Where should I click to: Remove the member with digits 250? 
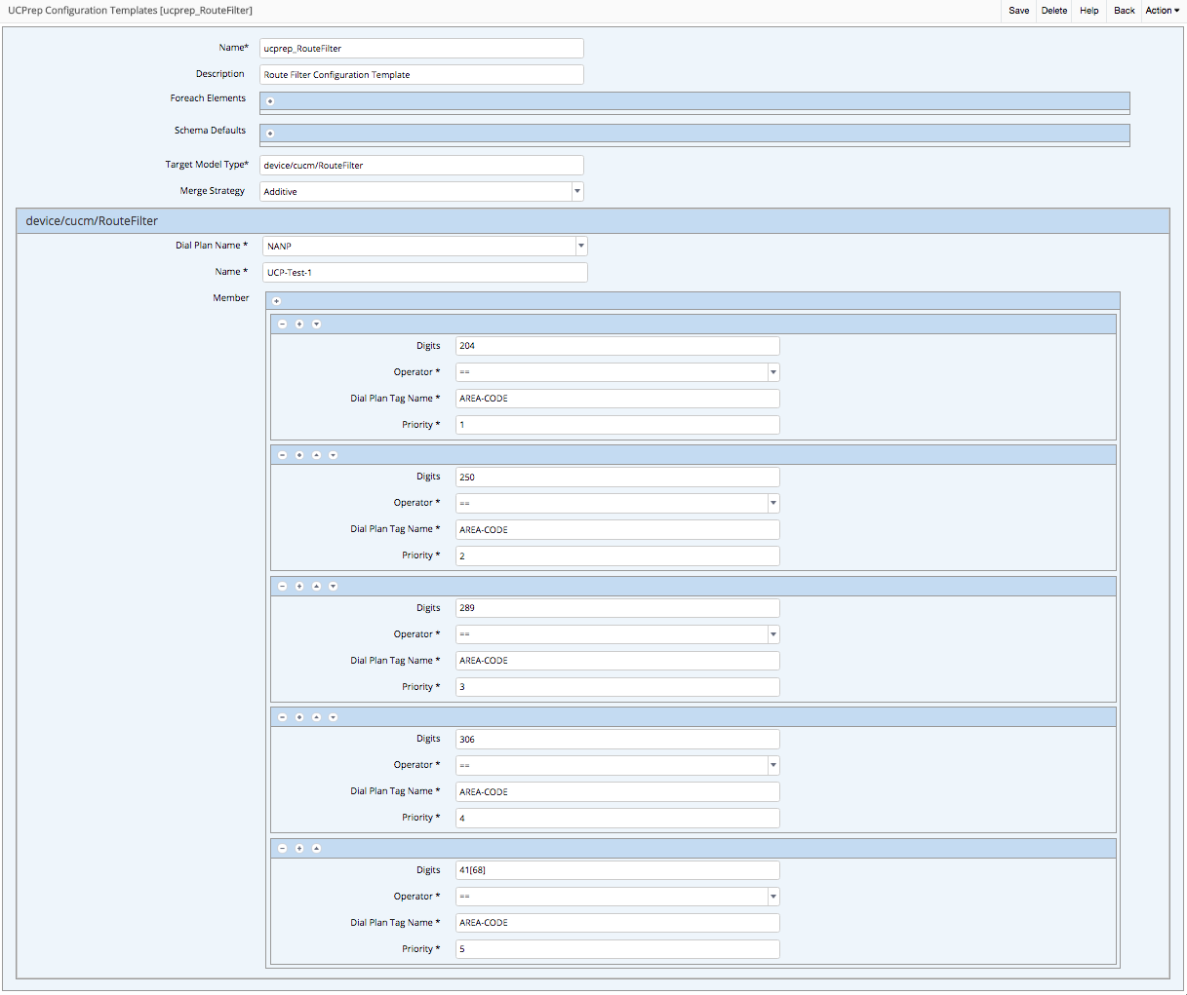(283, 455)
